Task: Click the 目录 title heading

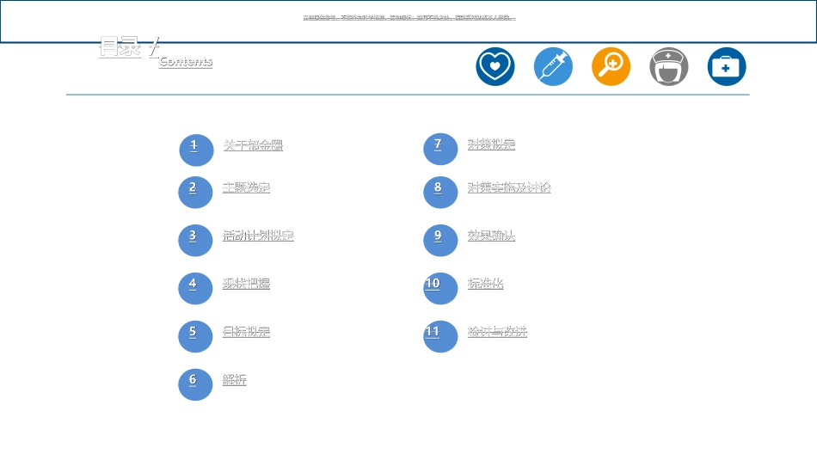Action: pyautogui.click(x=120, y=47)
